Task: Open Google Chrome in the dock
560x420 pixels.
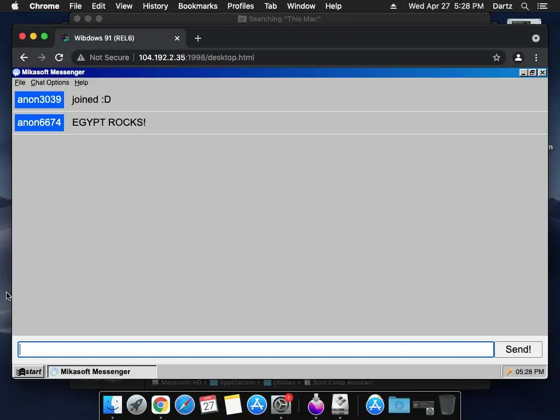Action: click(x=161, y=405)
